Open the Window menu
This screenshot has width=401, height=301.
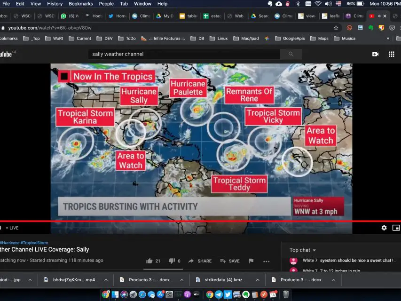tap(143, 4)
